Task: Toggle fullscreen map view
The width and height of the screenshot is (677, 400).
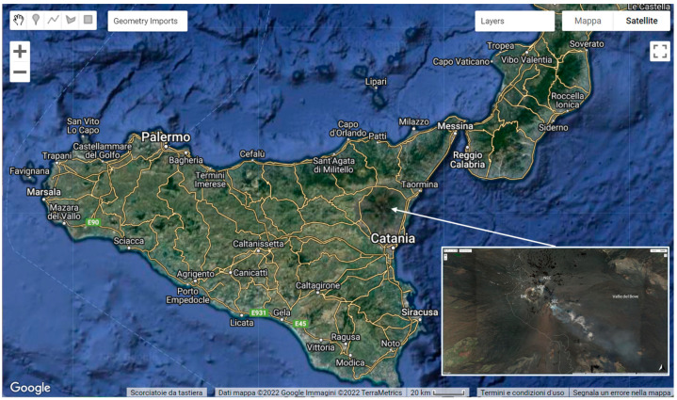Action: tap(659, 51)
